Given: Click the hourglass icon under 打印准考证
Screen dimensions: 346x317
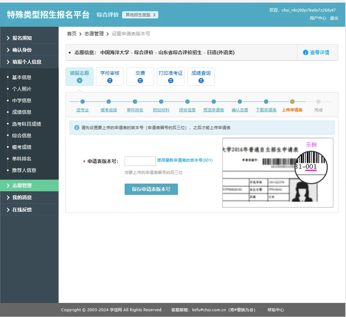Looking at the screenshot, I should tap(171, 81).
